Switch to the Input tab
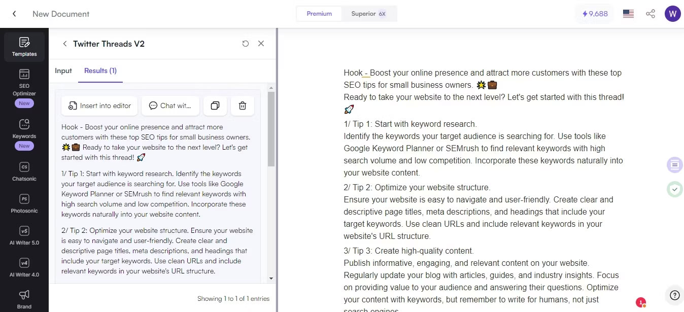Image resolution: width=684 pixels, height=312 pixels. click(x=63, y=71)
